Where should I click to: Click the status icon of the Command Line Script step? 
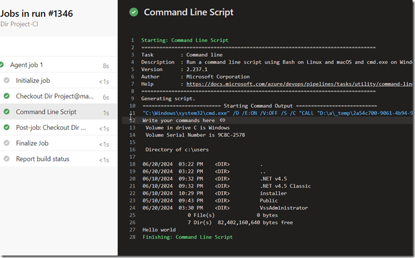[7, 112]
